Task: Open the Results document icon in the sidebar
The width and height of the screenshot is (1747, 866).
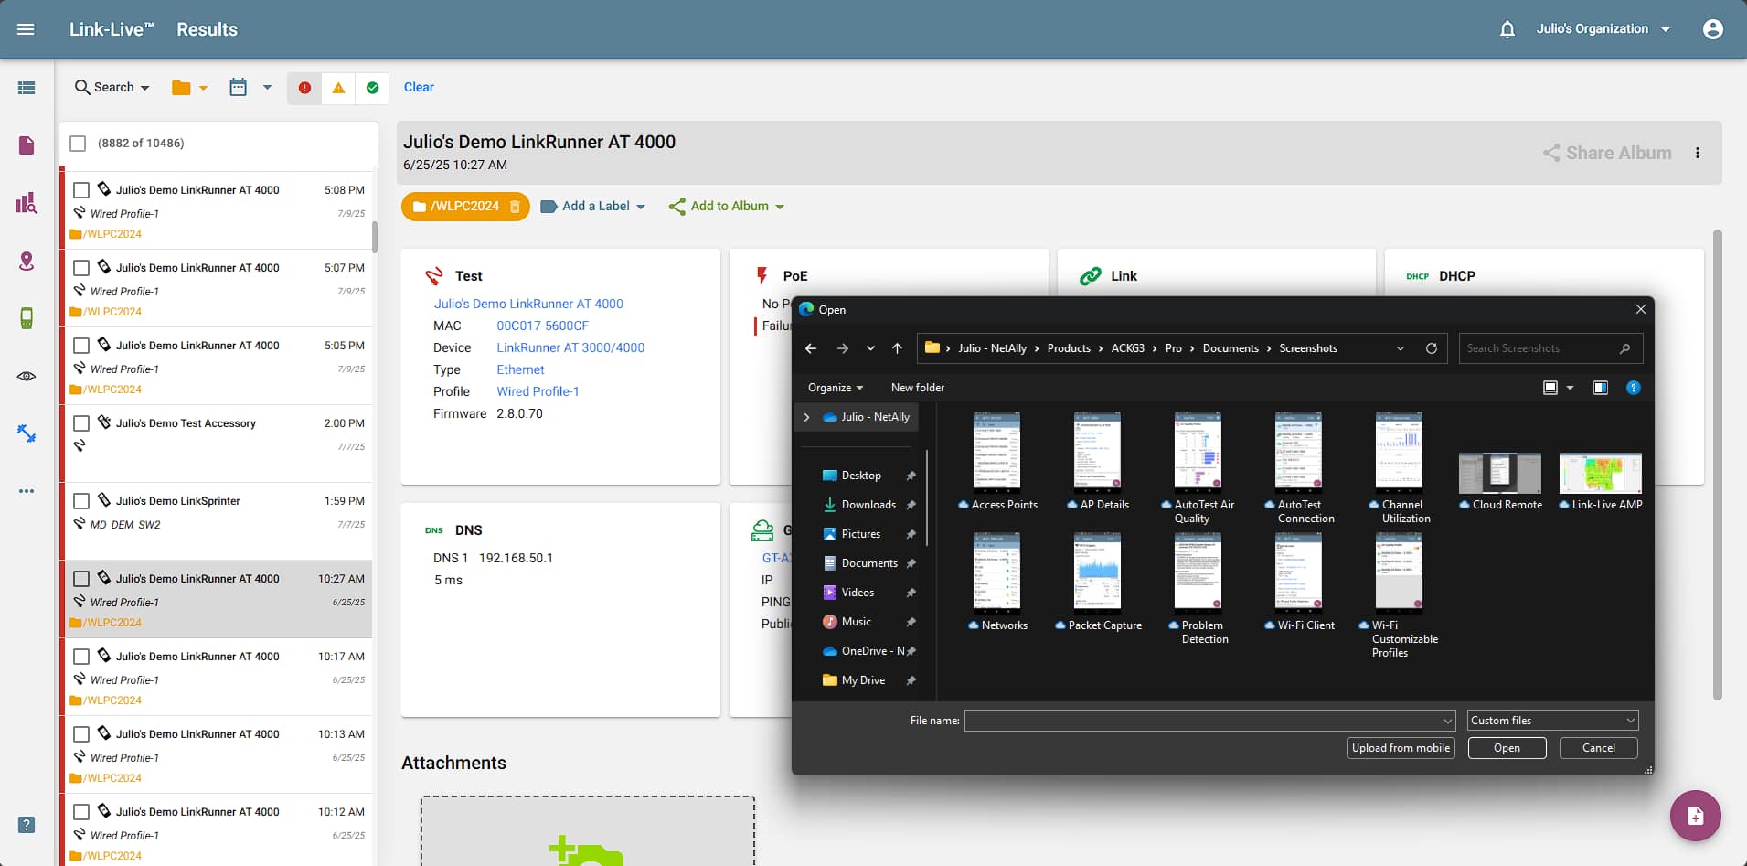Action: [26, 144]
